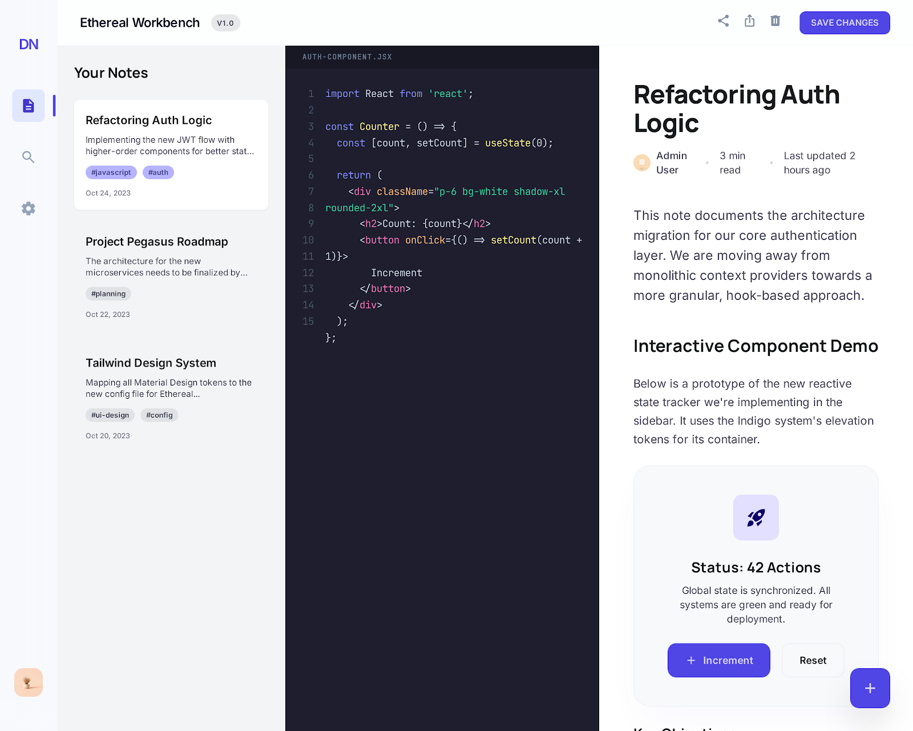Switch to the AUTH-COMPONENT.JSX tab
The width and height of the screenshot is (913, 731).
346,57
